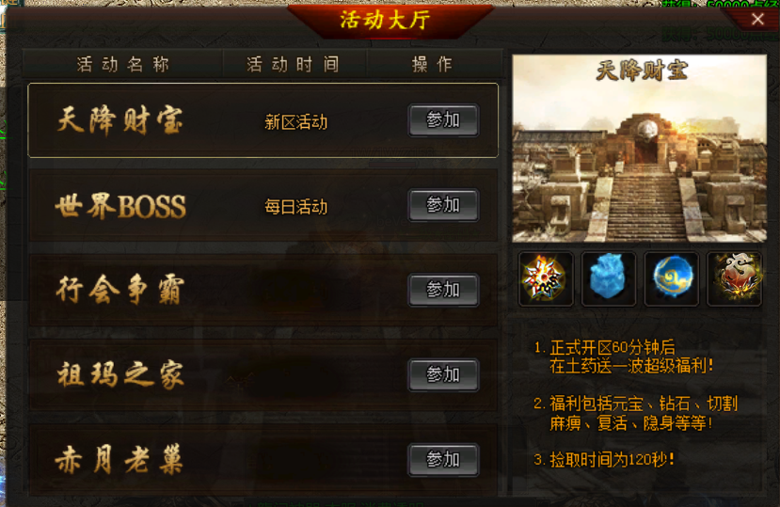Viewport: 780px width, 507px height.
Task: Click the 活动名称 column header
Action: click(x=123, y=64)
